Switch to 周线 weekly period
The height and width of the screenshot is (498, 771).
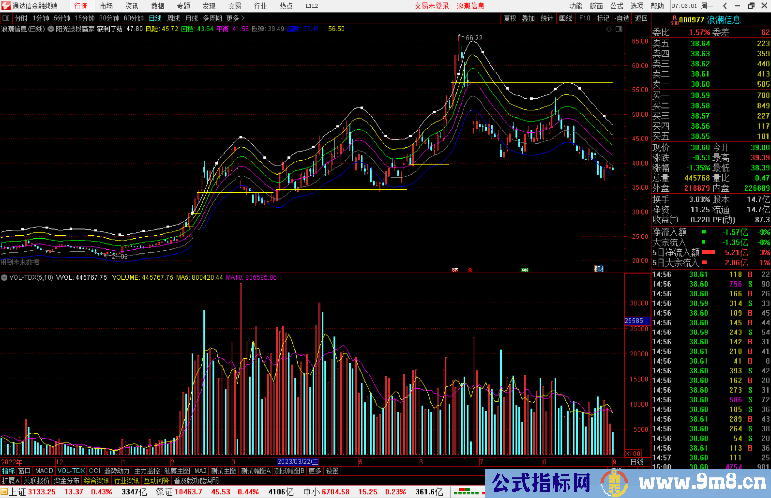click(173, 18)
